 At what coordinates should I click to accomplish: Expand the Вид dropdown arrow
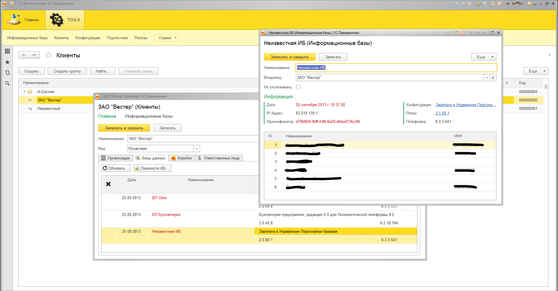click(196, 149)
